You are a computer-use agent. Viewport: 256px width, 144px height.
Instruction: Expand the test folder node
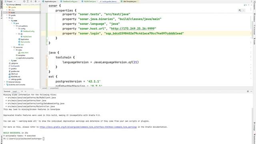coord(9,60)
